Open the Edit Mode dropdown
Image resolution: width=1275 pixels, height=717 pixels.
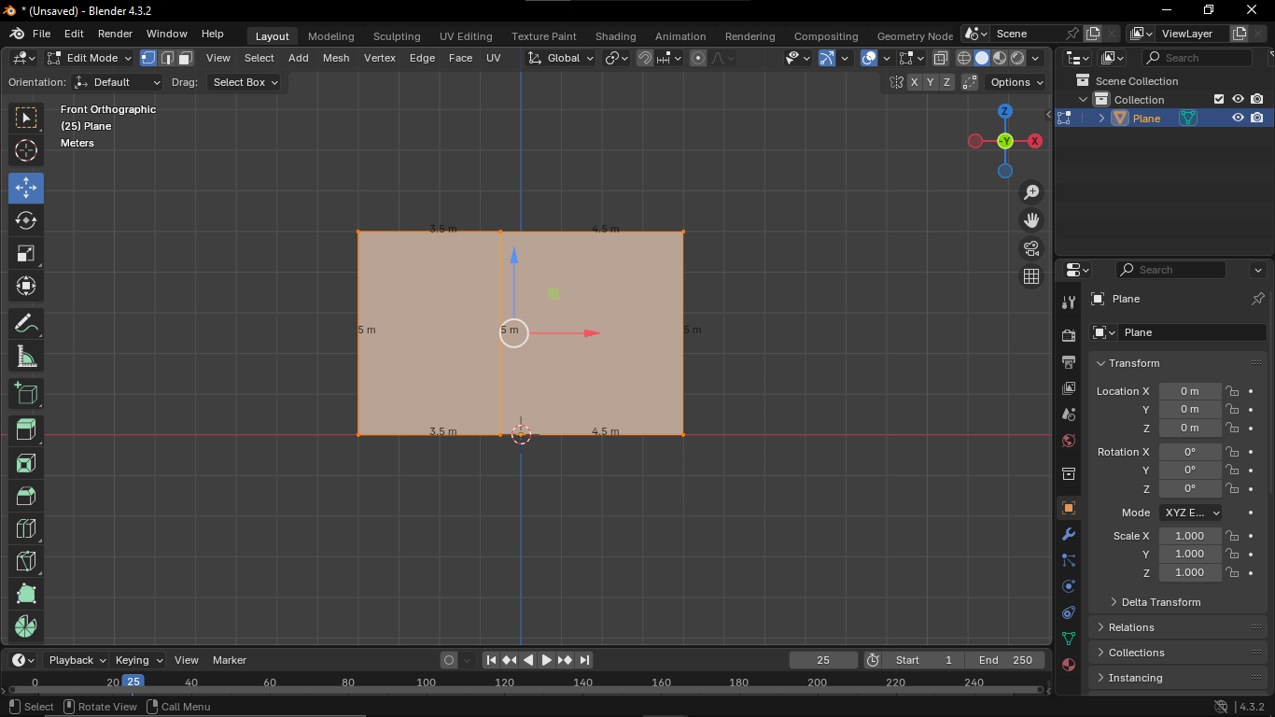click(91, 58)
